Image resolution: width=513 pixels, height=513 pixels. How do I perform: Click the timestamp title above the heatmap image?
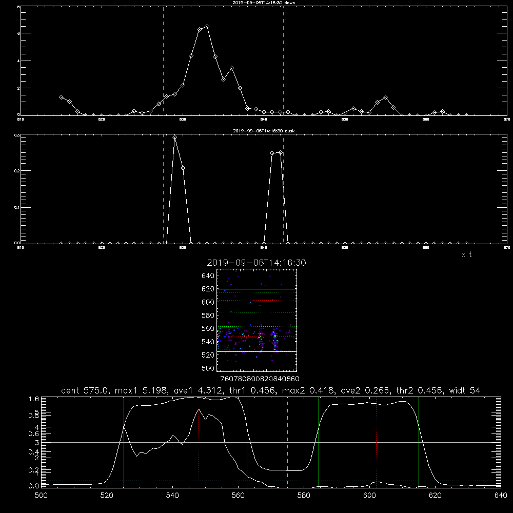[x=256, y=263]
